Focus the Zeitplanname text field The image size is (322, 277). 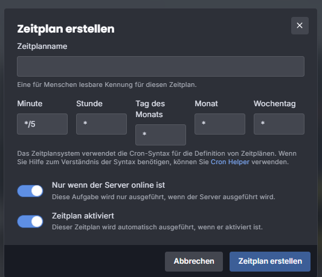pos(161,66)
